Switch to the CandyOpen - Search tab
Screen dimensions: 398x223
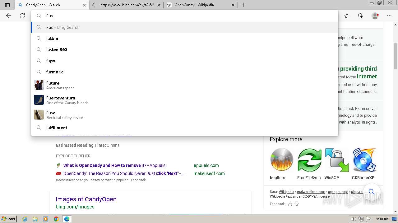click(52, 5)
